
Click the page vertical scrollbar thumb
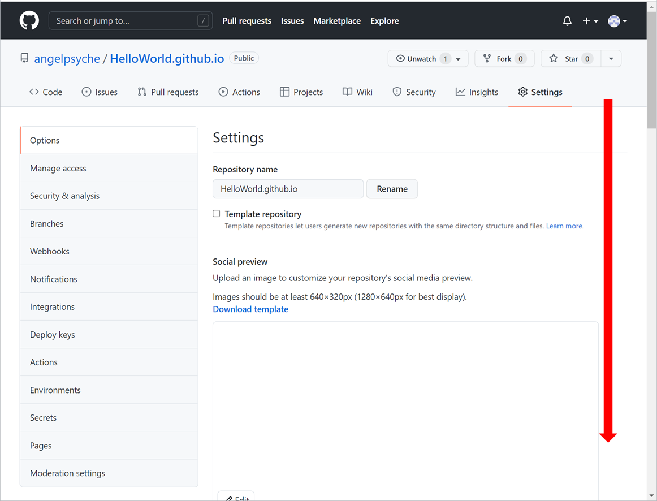651,70
